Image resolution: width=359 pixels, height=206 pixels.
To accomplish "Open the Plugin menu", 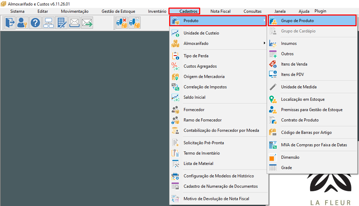I will (320, 11).
